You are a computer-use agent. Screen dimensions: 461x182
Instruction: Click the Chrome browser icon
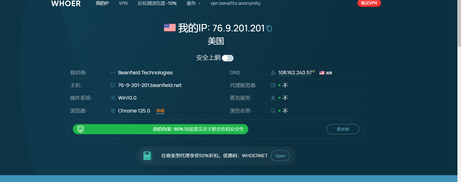coord(113,111)
